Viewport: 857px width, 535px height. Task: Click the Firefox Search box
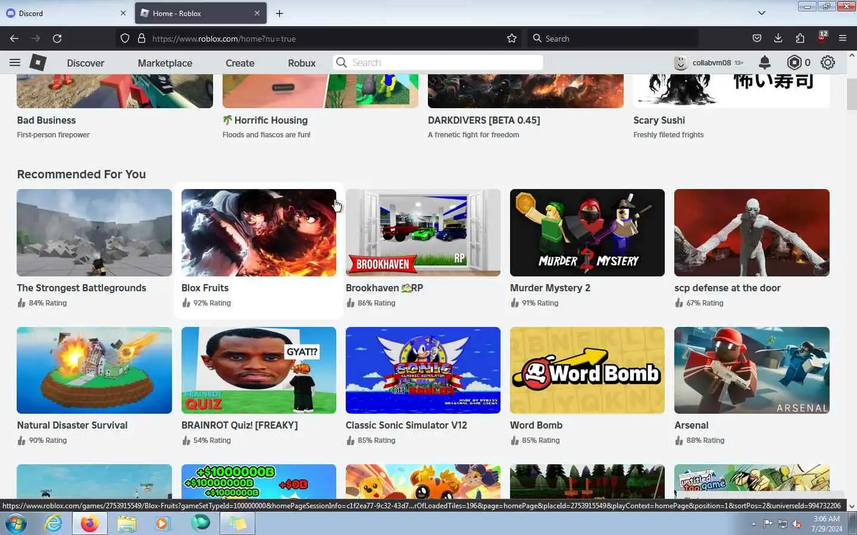pyautogui.click(x=613, y=39)
